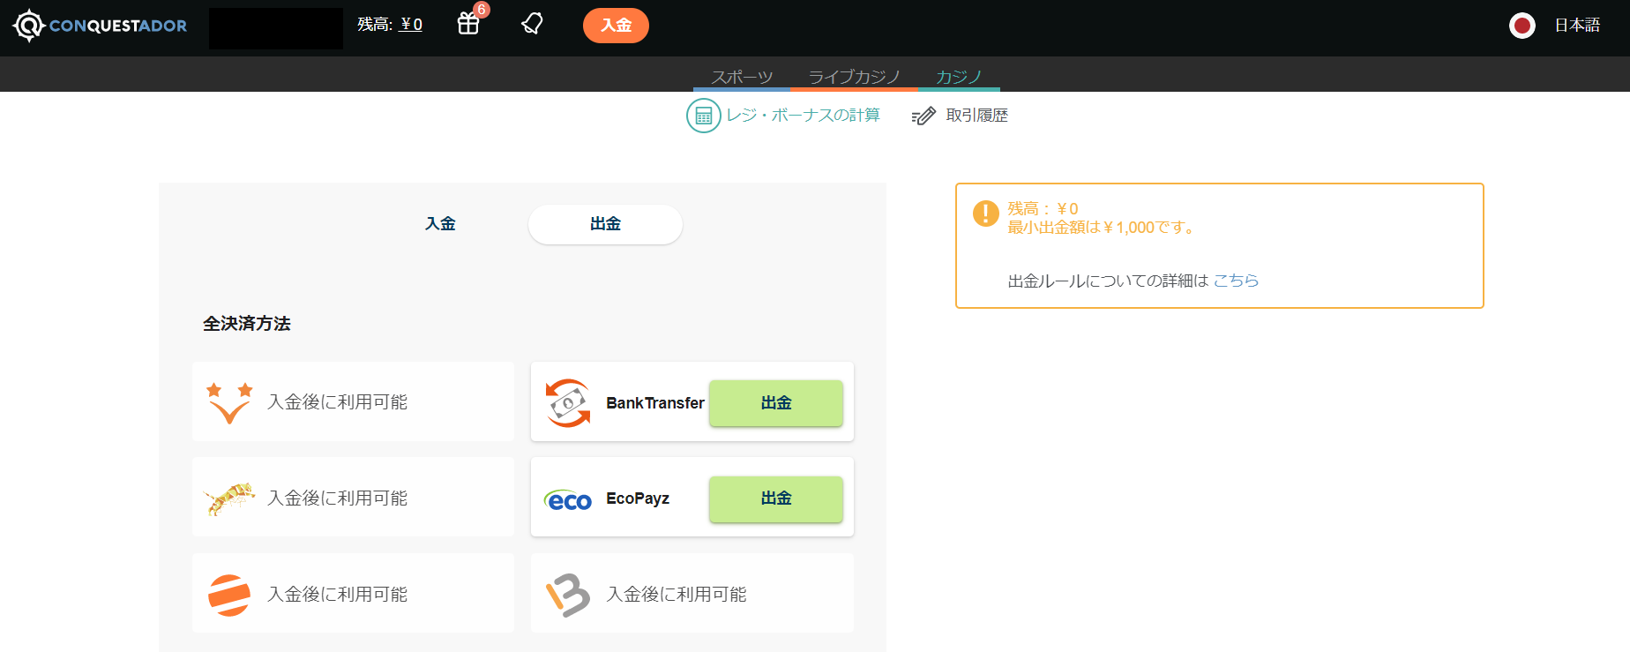This screenshot has width=1630, height=652.
Task: Switch to the 入金 deposit toggle
Action: 440,224
